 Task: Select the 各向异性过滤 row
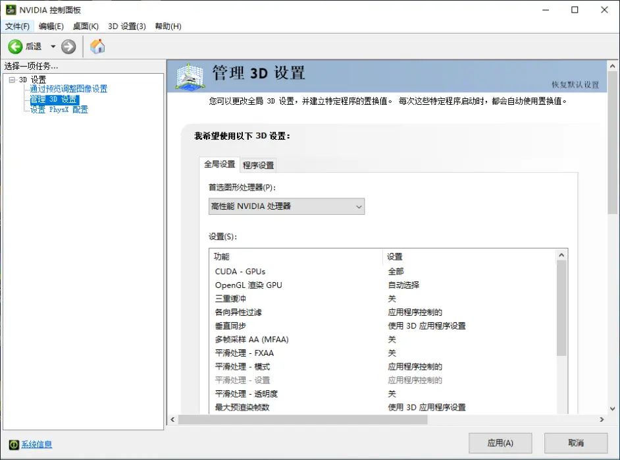(x=383, y=312)
